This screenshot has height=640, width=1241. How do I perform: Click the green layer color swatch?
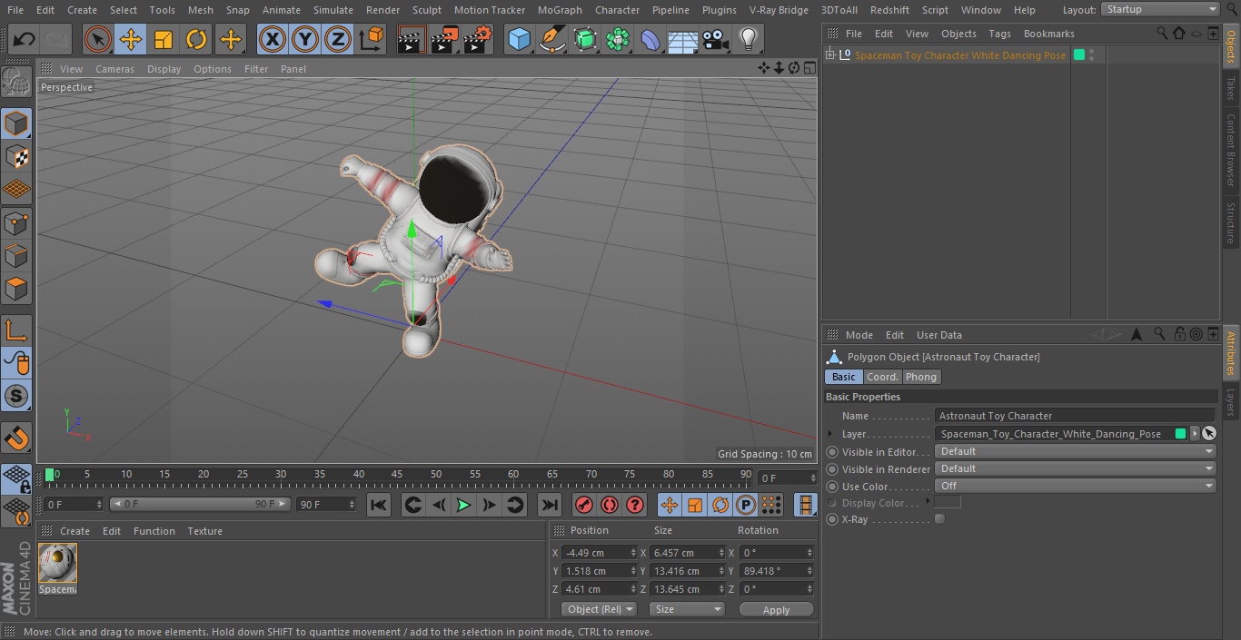point(1180,434)
